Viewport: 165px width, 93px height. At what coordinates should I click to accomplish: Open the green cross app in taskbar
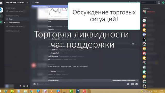click(x=12, y=91)
